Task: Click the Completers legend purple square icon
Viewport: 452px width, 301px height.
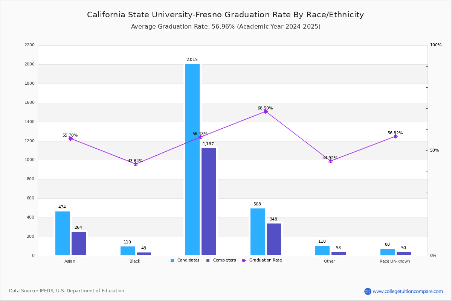Action: pyautogui.click(x=208, y=260)
